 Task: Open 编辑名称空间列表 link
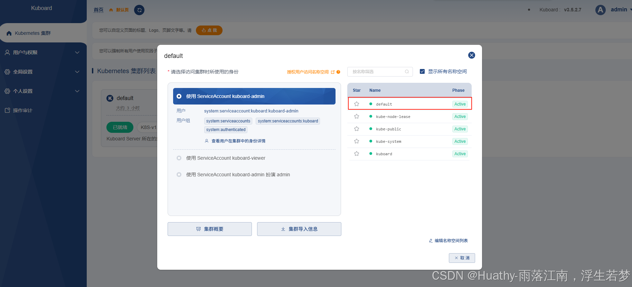click(x=451, y=241)
